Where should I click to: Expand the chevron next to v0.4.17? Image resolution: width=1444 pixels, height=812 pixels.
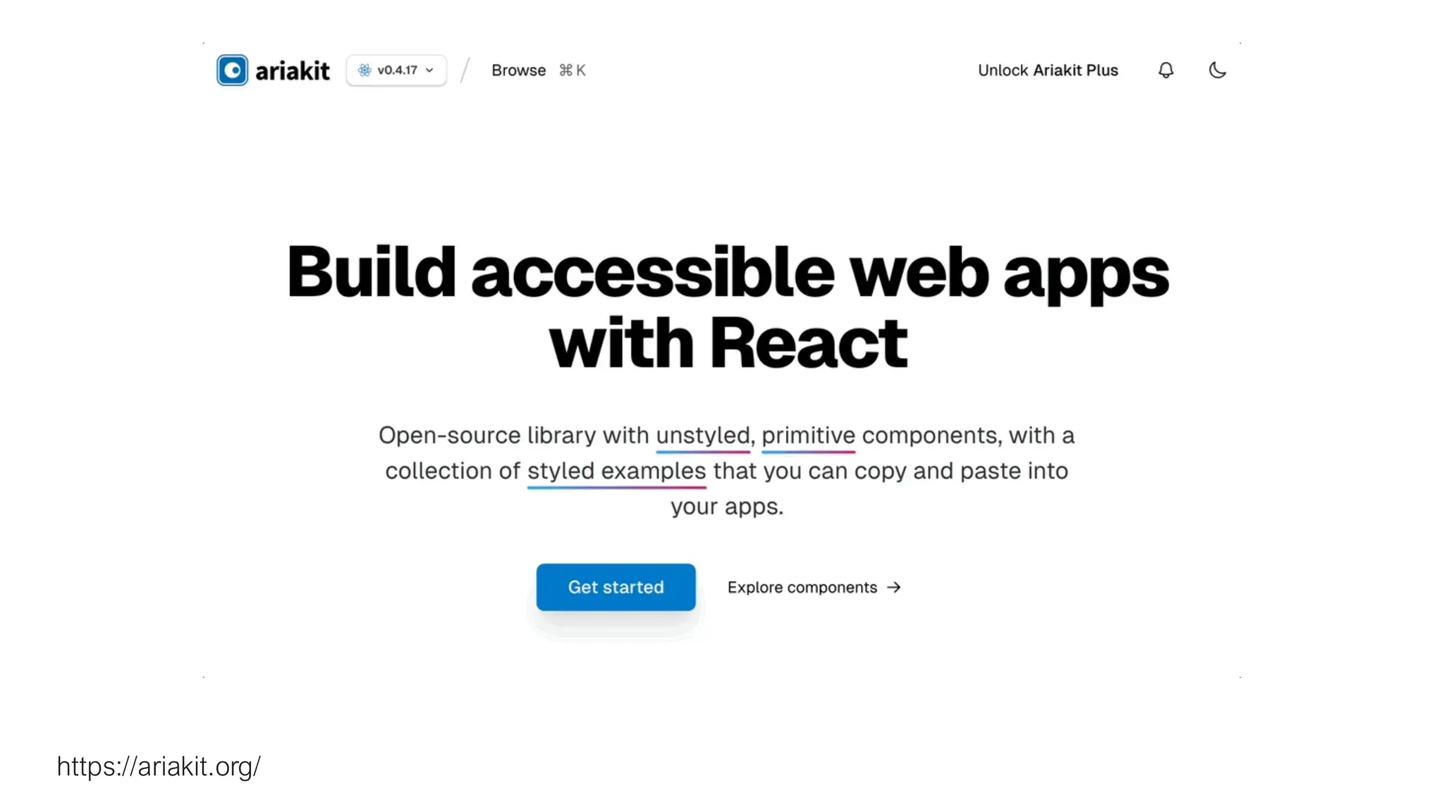[429, 70]
